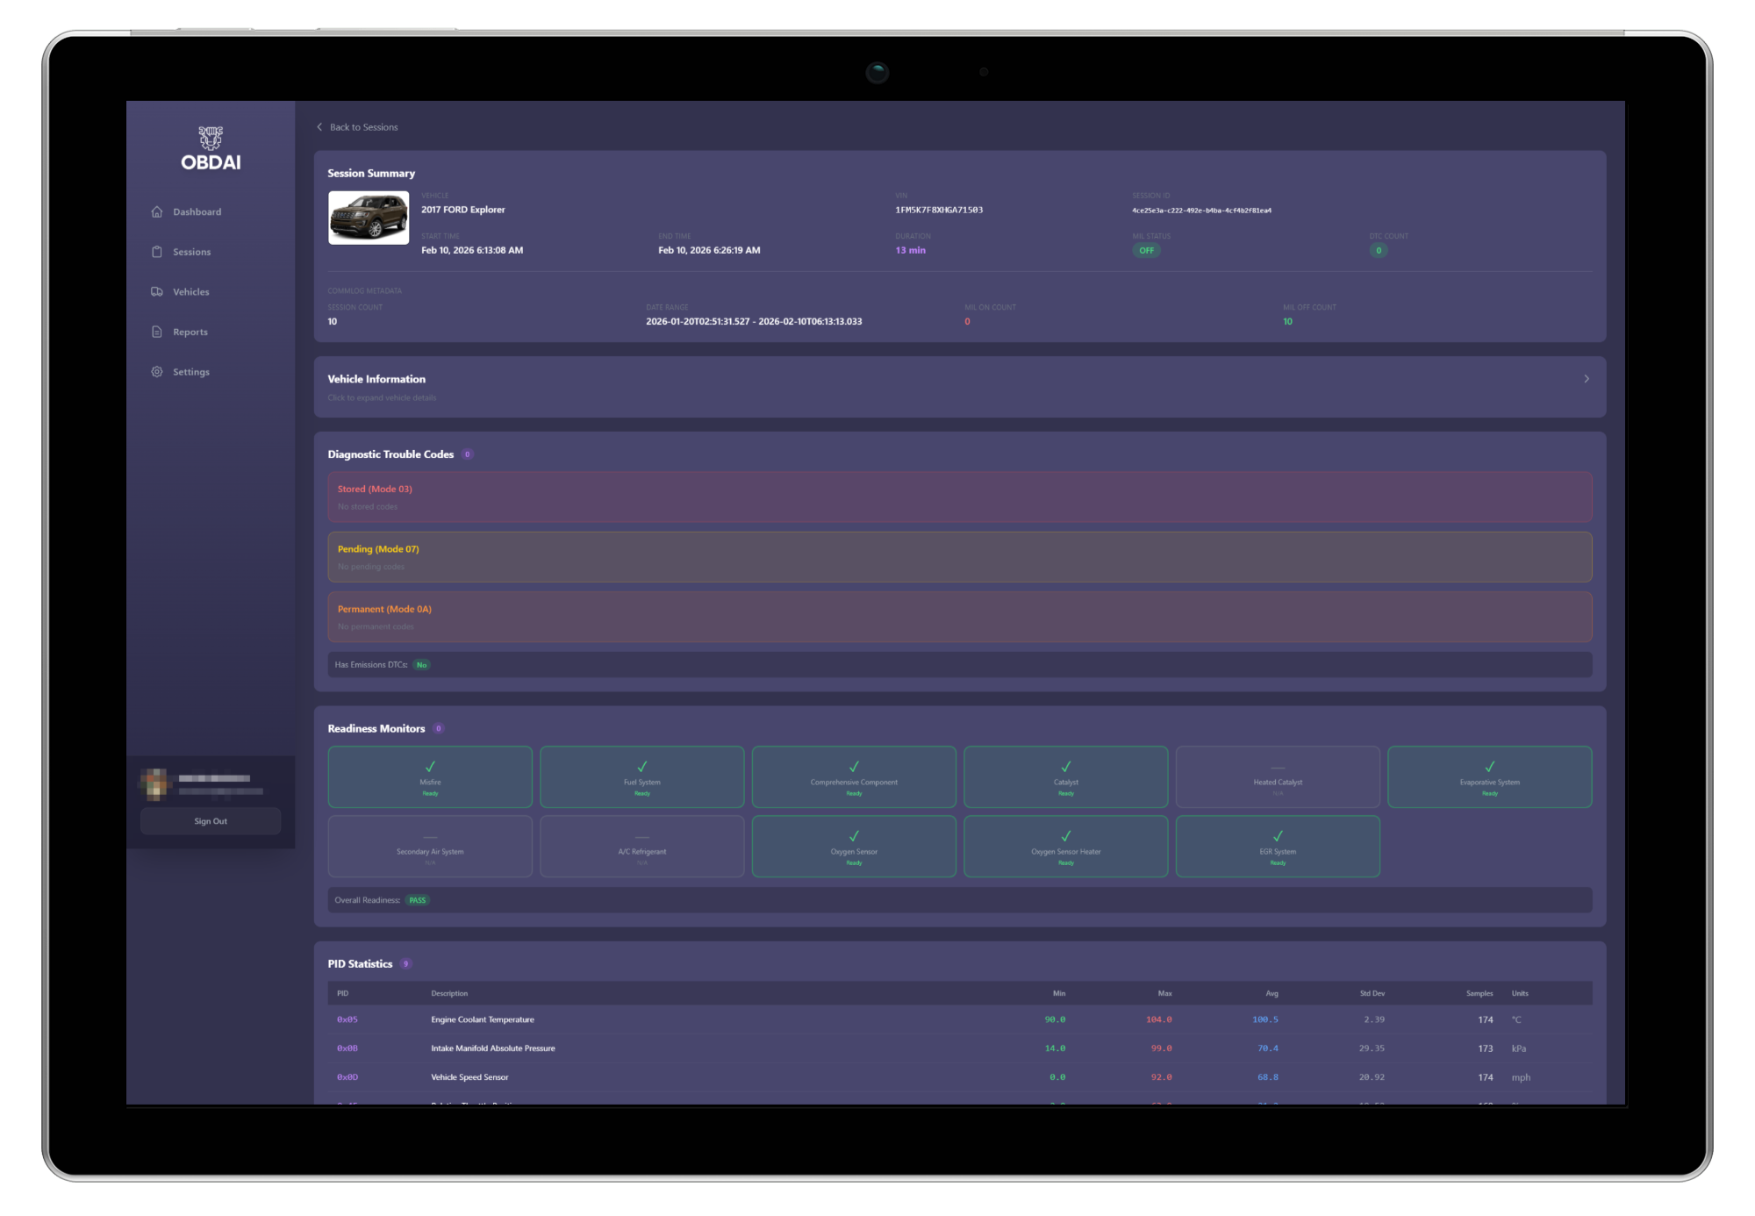Select the Engine Coolant Temperature PID row
1755x1216 pixels.
tap(960, 1019)
